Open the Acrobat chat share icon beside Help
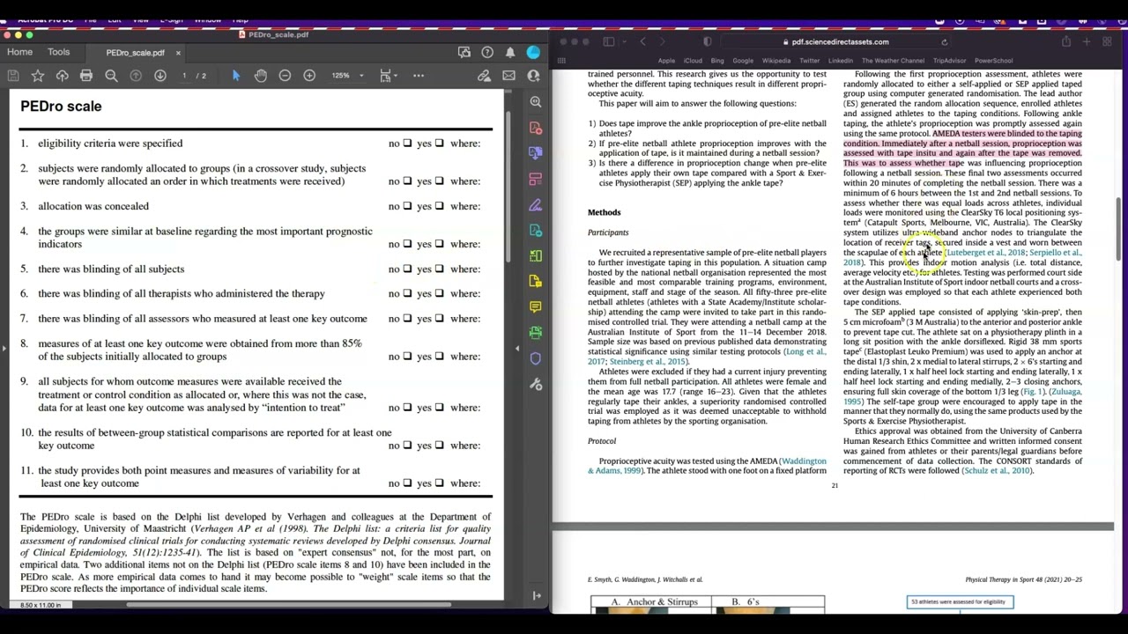 pyautogui.click(x=464, y=53)
